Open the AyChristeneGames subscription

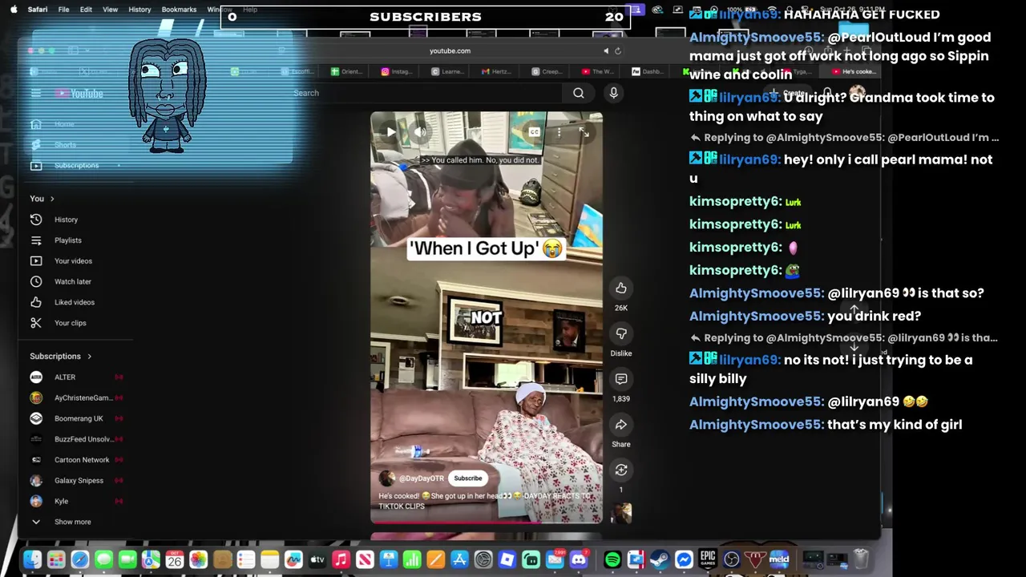83,398
